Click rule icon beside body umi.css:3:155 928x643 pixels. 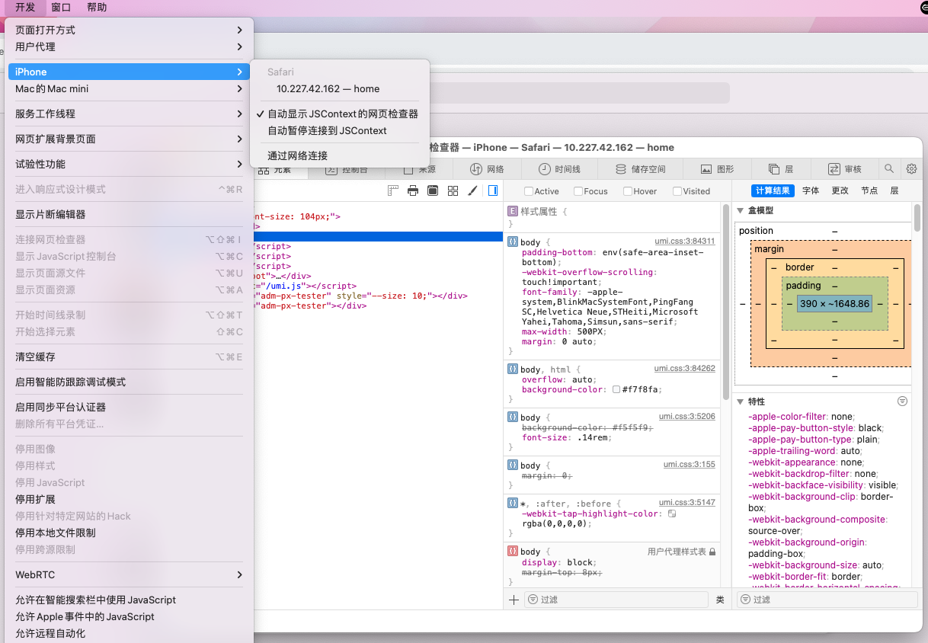click(513, 465)
